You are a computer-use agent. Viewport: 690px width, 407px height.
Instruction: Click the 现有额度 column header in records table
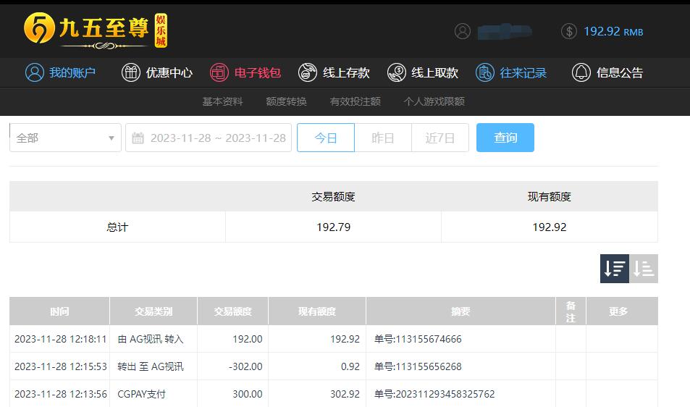click(317, 311)
